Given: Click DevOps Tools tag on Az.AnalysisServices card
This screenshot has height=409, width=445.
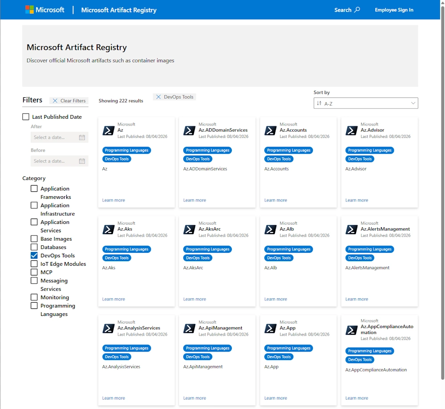Looking at the screenshot, I should point(117,357).
